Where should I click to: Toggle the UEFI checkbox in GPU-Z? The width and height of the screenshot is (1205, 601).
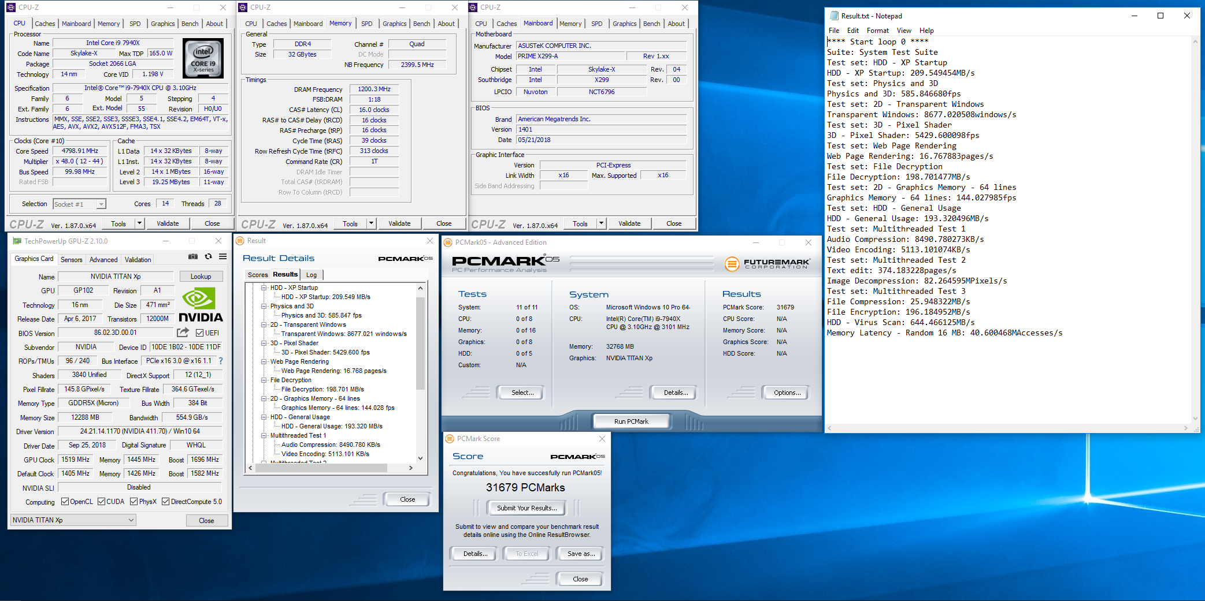click(x=199, y=333)
